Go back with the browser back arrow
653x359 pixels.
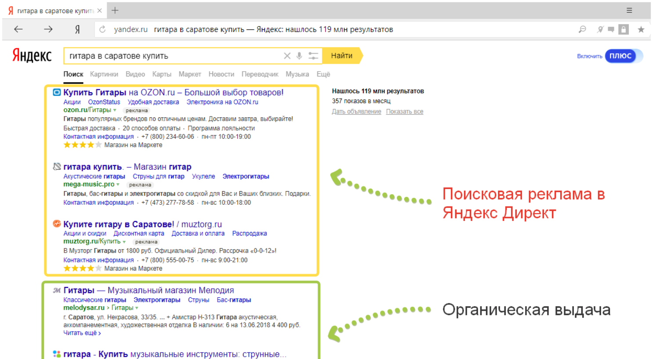click(x=18, y=29)
